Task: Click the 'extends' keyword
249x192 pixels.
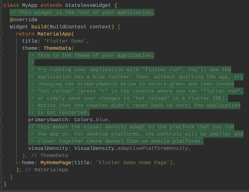Action: [x=51, y=5]
